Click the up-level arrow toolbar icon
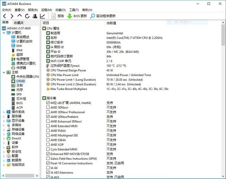 tap(20, 15)
